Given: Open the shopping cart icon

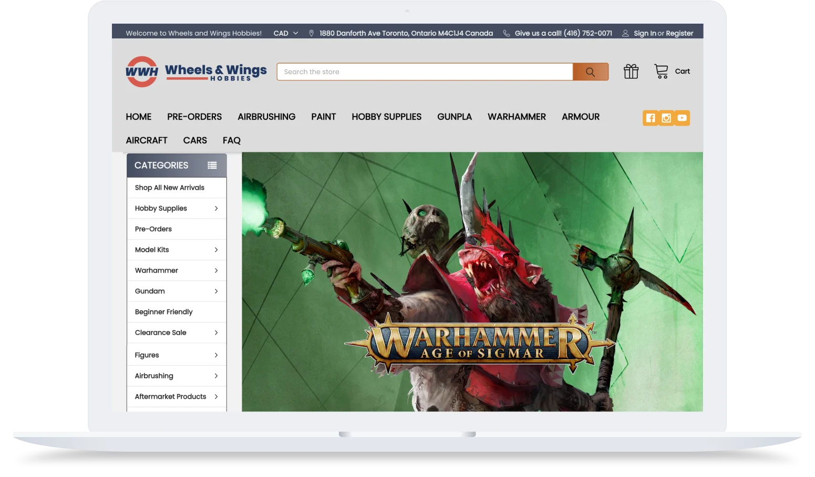Looking at the screenshot, I should (x=661, y=71).
